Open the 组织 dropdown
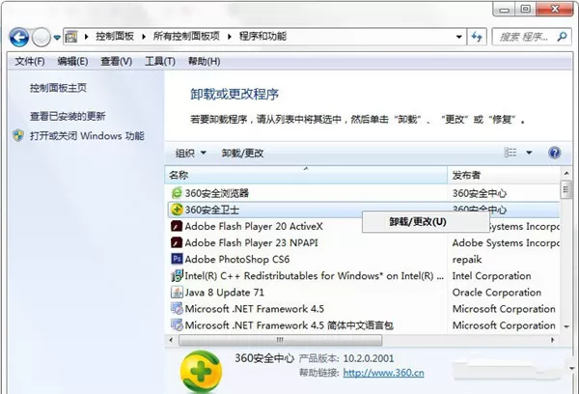Image resolution: width=579 pixels, height=394 pixels. (190, 153)
